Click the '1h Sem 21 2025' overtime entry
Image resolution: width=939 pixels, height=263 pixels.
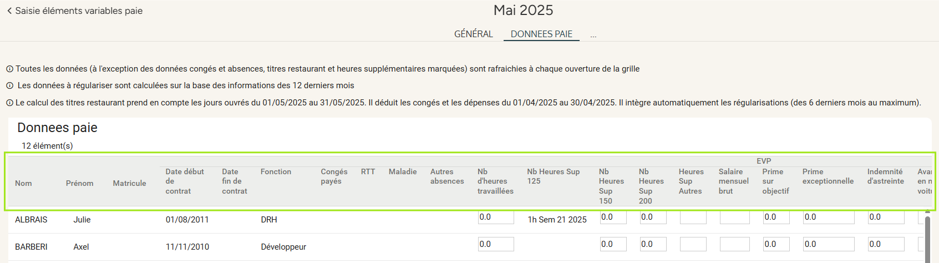[557, 220]
